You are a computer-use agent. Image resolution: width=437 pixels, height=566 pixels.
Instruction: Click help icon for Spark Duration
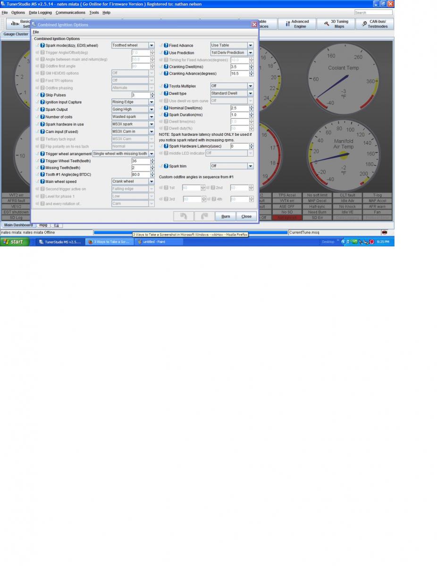click(166, 115)
